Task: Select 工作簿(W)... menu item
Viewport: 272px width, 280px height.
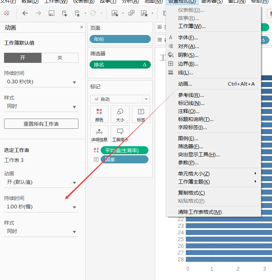Action: tap(213, 26)
